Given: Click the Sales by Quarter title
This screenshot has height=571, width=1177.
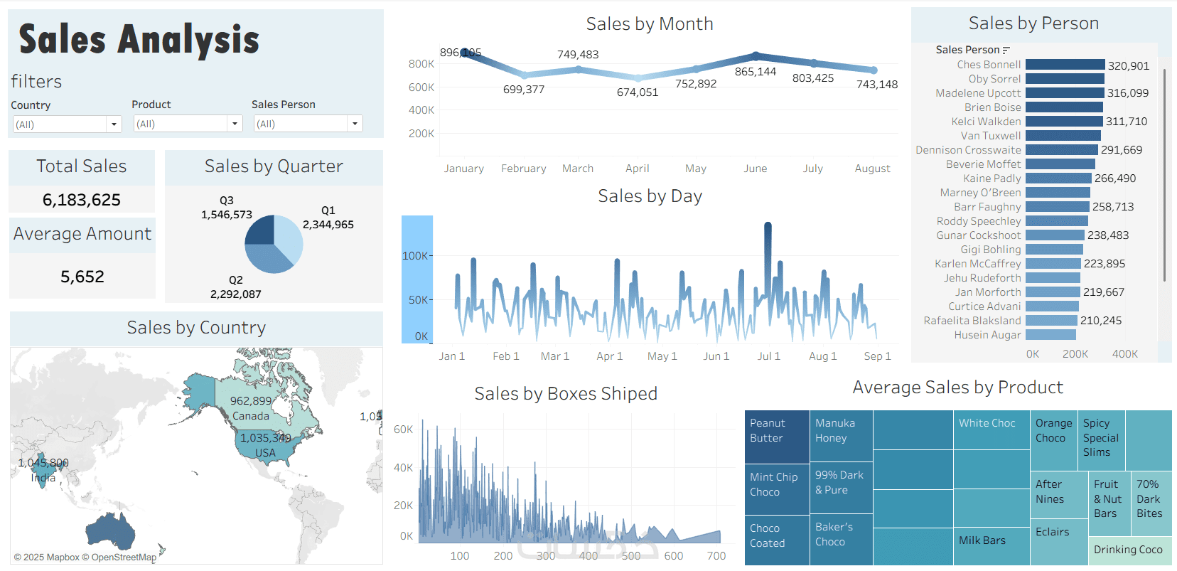Looking at the screenshot, I should 274,166.
